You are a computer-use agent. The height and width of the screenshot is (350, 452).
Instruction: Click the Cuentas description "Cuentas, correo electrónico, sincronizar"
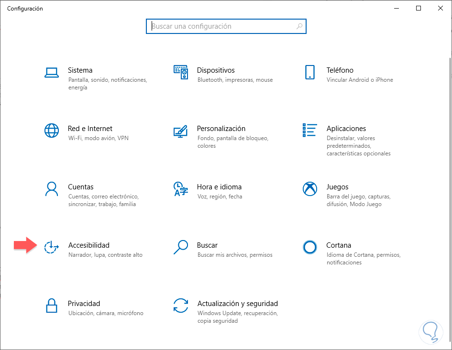(x=103, y=200)
